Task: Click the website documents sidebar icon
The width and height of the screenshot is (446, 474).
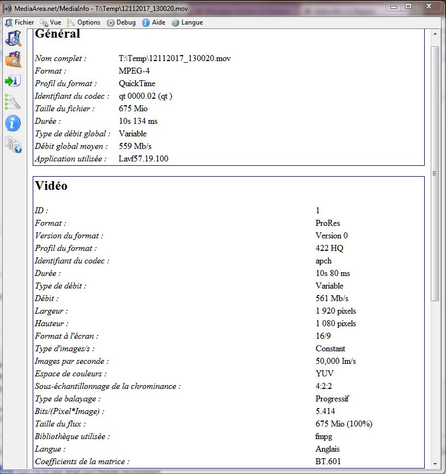Action: coord(13,145)
